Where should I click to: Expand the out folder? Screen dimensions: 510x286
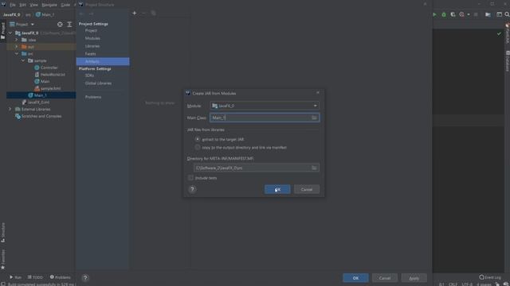[x=17, y=47]
